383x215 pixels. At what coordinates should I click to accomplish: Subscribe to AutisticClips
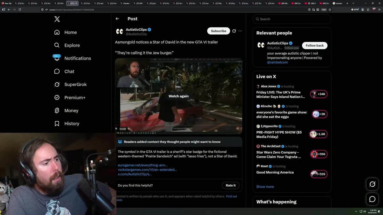coord(218,31)
